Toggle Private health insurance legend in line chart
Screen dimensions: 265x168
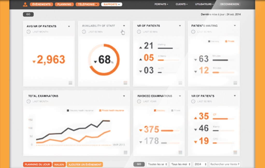111,110
